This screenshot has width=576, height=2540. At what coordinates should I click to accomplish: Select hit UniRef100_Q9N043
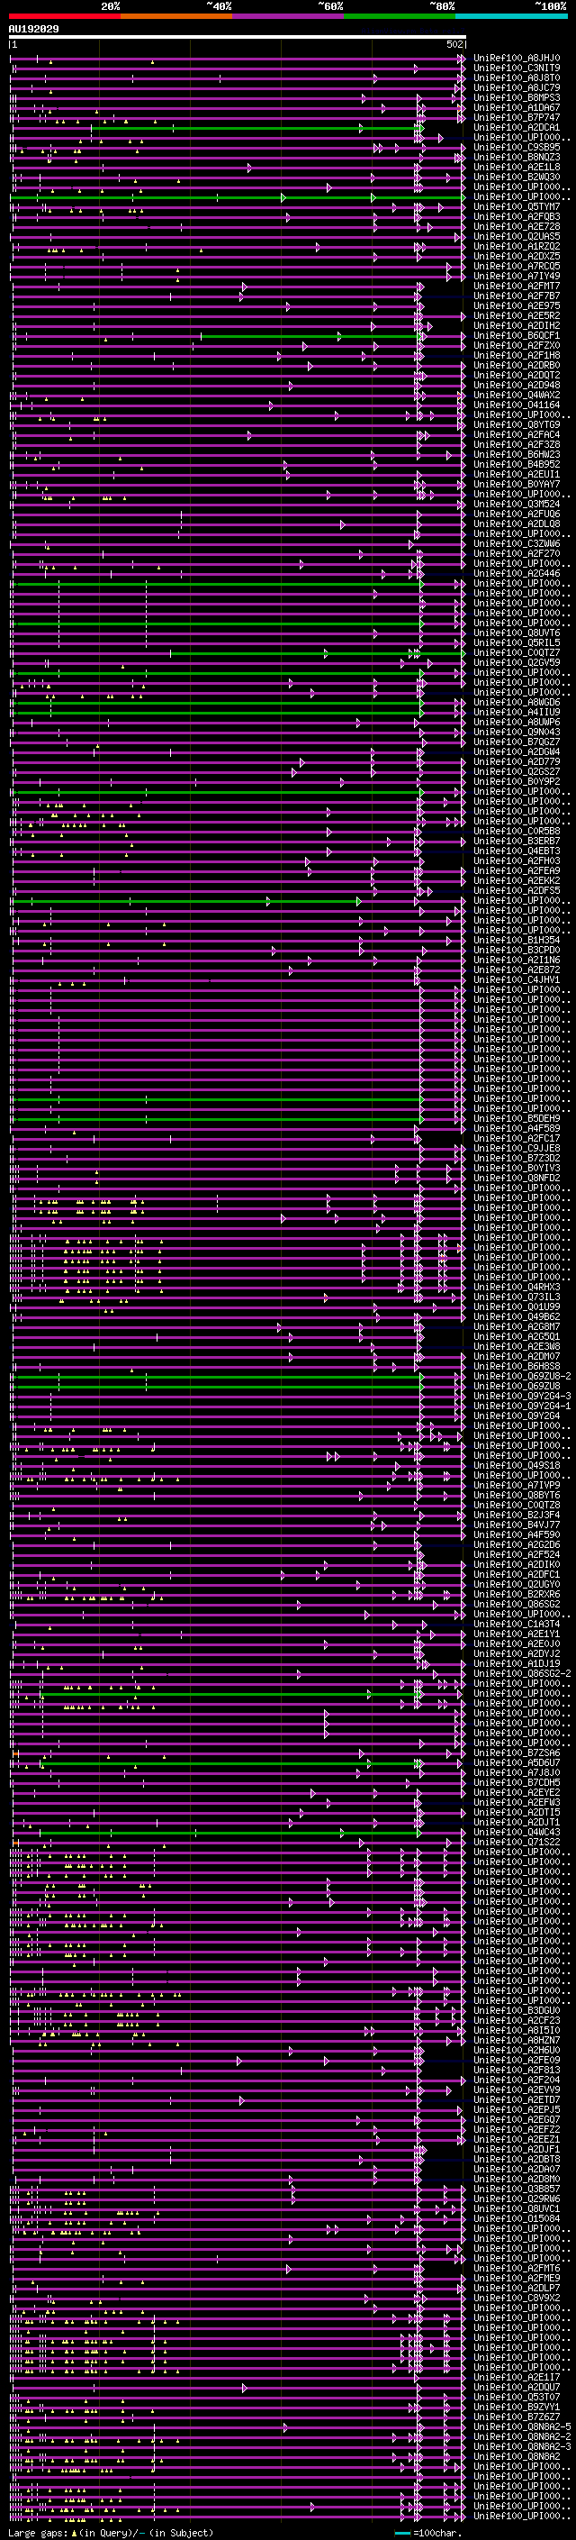tap(517, 732)
